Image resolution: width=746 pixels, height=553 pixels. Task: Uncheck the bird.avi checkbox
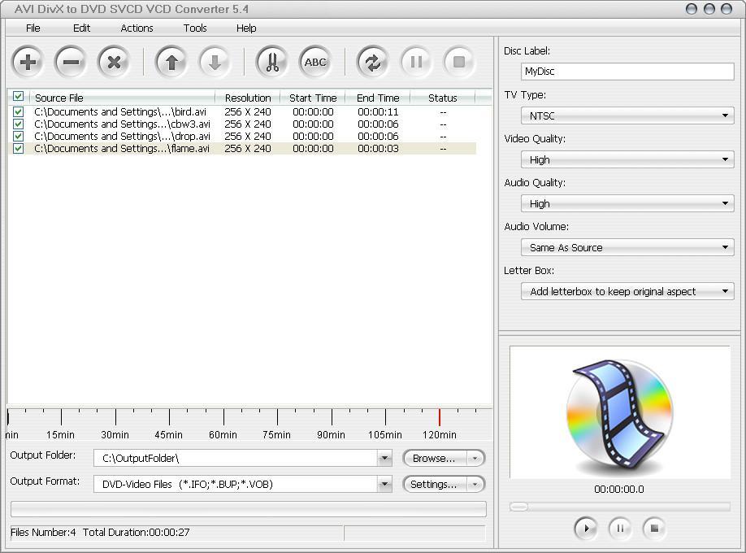tap(18, 112)
